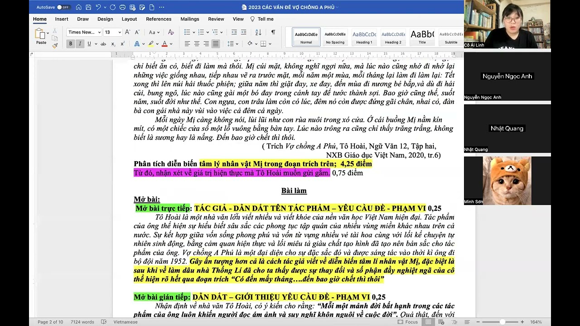Click the 7124 words count in status bar
The width and height of the screenshot is (580, 326).
82,322
